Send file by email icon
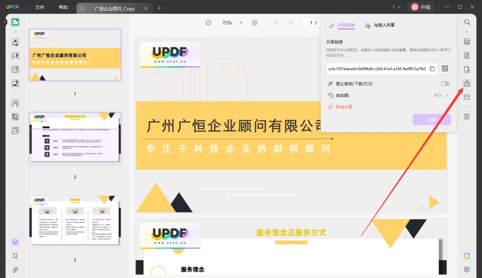Image resolution: width=482 pixels, height=278 pixels. [x=467, y=97]
